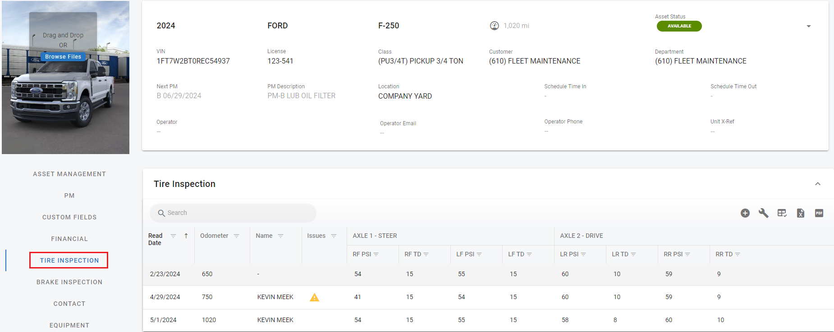Open the RF TD column filter
Screen dimensions: 834x332
coord(426,255)
